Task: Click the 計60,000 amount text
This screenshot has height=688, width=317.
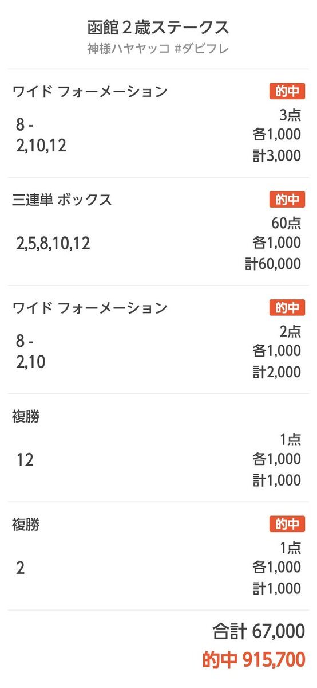Action: pos(272,264)
